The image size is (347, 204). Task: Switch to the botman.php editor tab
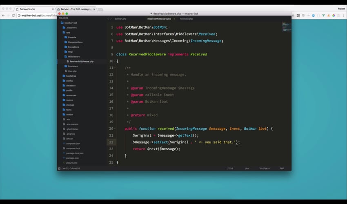pos(120,19)
